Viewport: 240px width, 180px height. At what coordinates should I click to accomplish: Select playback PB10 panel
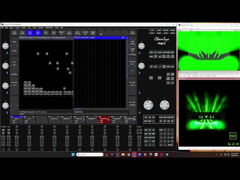129,120
